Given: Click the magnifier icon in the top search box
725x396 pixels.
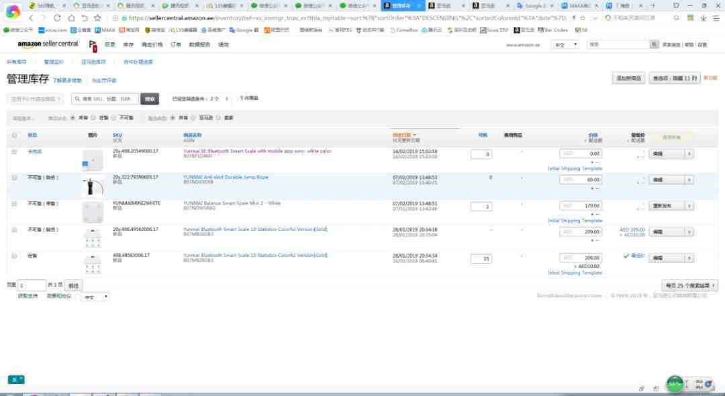Looking at the screenshot, I should (x=654, y=44).
